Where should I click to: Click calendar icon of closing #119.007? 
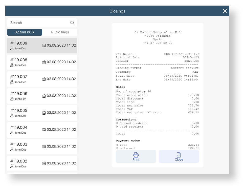point(44,79)
